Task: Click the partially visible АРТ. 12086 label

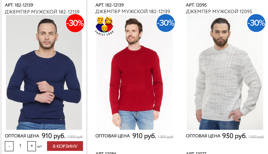Action: [106, 153]
